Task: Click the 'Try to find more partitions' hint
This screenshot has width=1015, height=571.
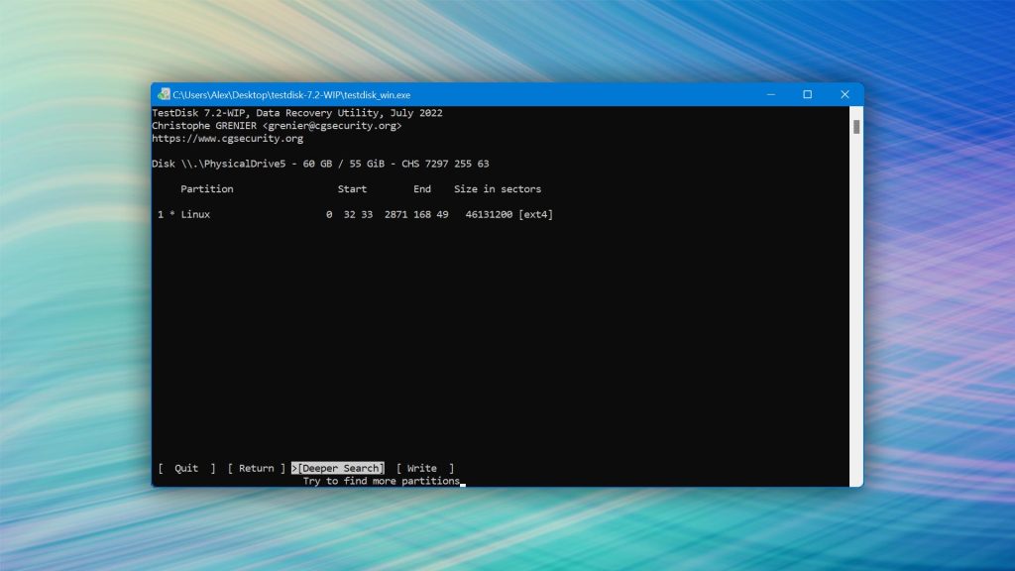Action: click(381, 481)
